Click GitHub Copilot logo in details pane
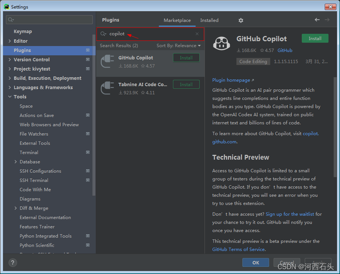 (221, 43)
